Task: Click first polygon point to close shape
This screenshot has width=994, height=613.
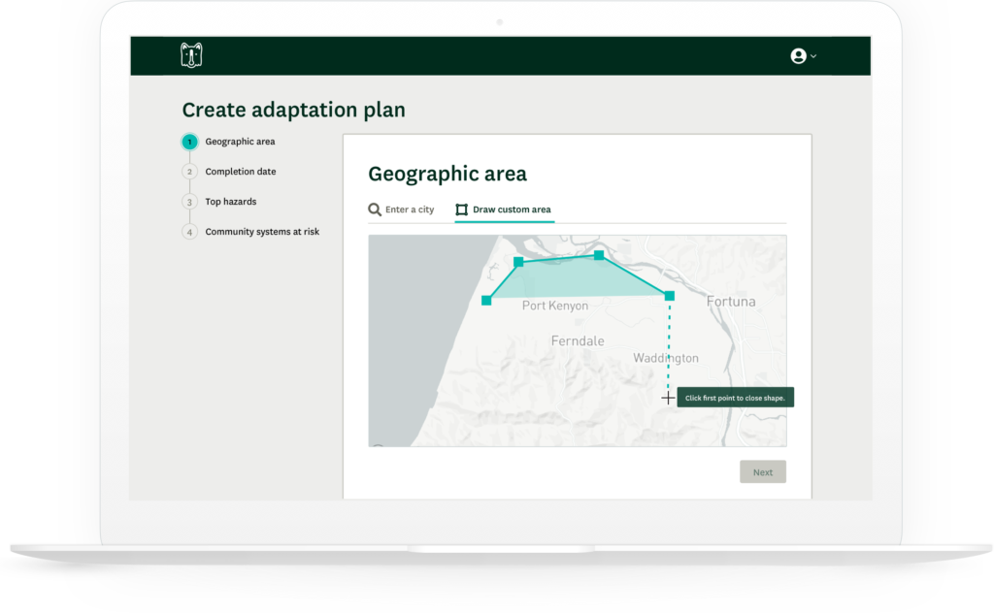Action: (x=486, y=301)
